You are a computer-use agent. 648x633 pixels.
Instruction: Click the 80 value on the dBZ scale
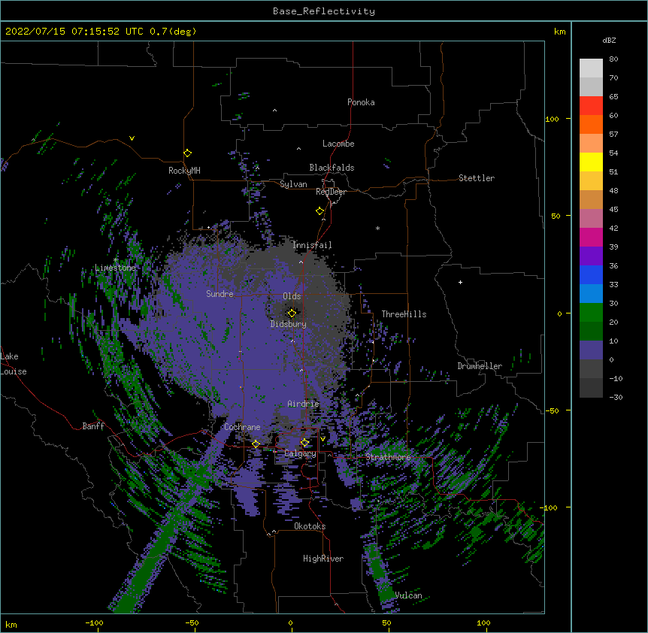[613, 59]
